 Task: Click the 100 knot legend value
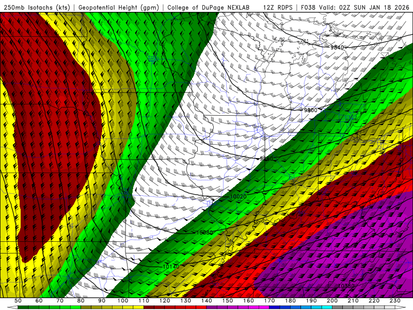click(123, 301)
